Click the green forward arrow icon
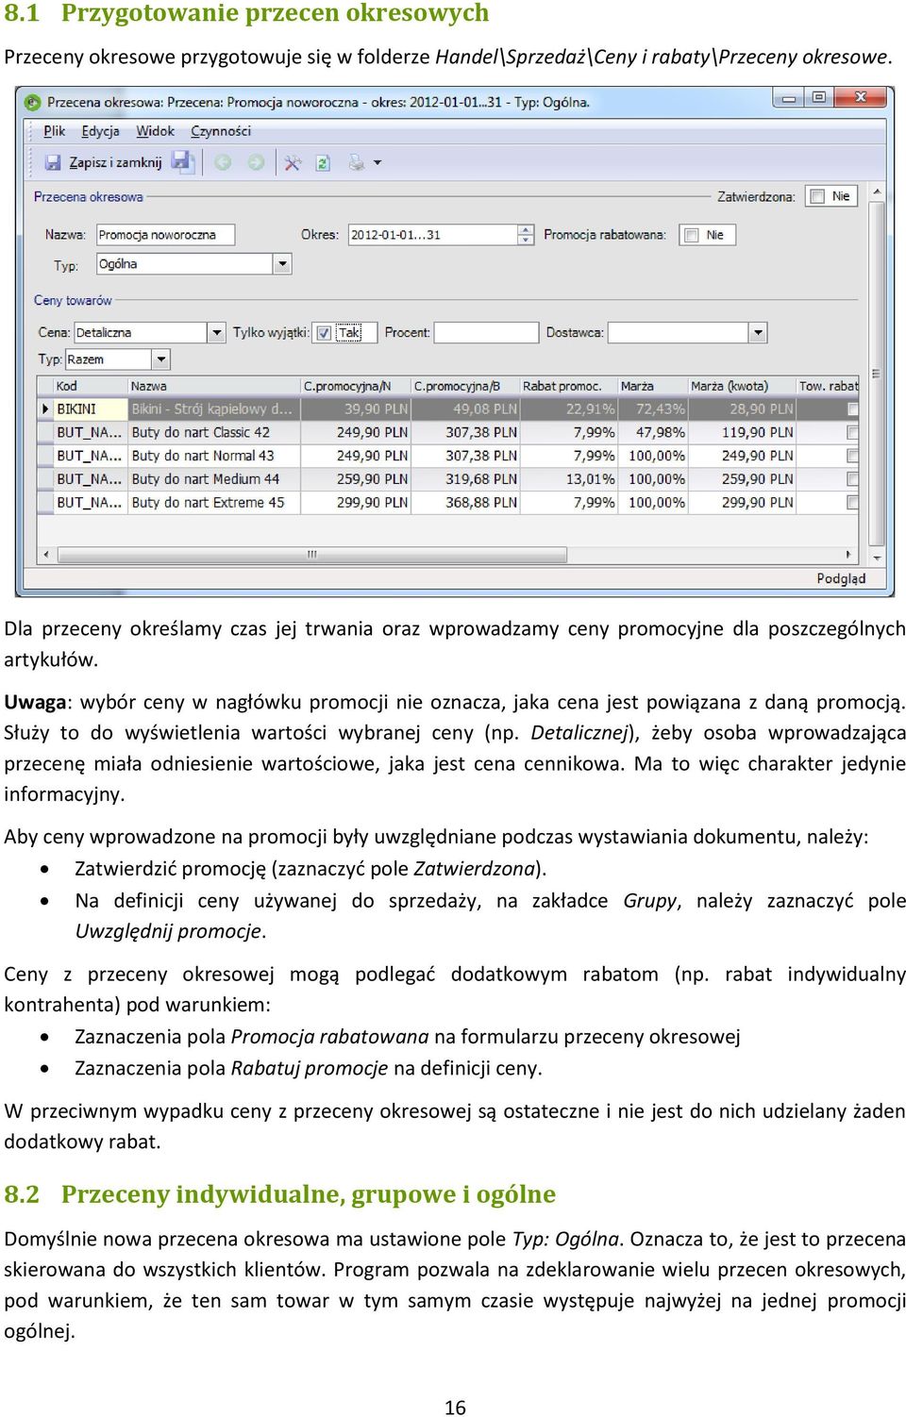This screenshot has height=1417, width=906. [x=256, y=162]
